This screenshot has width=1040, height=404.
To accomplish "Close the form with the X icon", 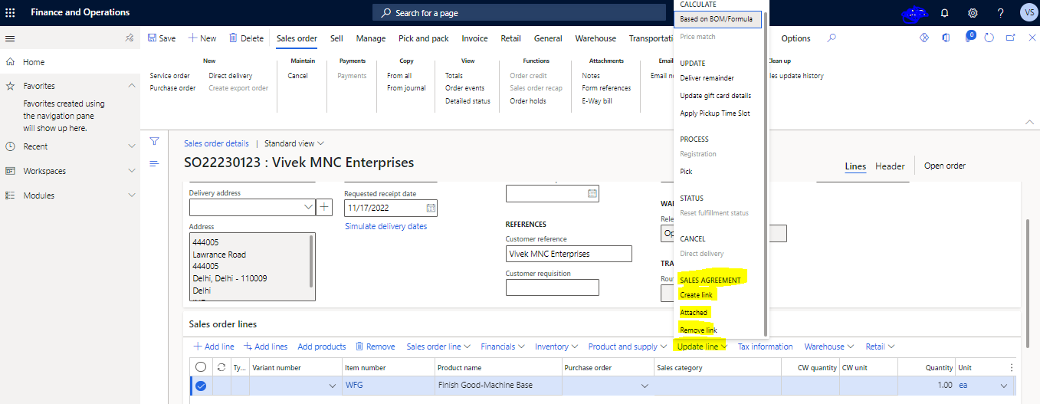I will click(1032, 38).
